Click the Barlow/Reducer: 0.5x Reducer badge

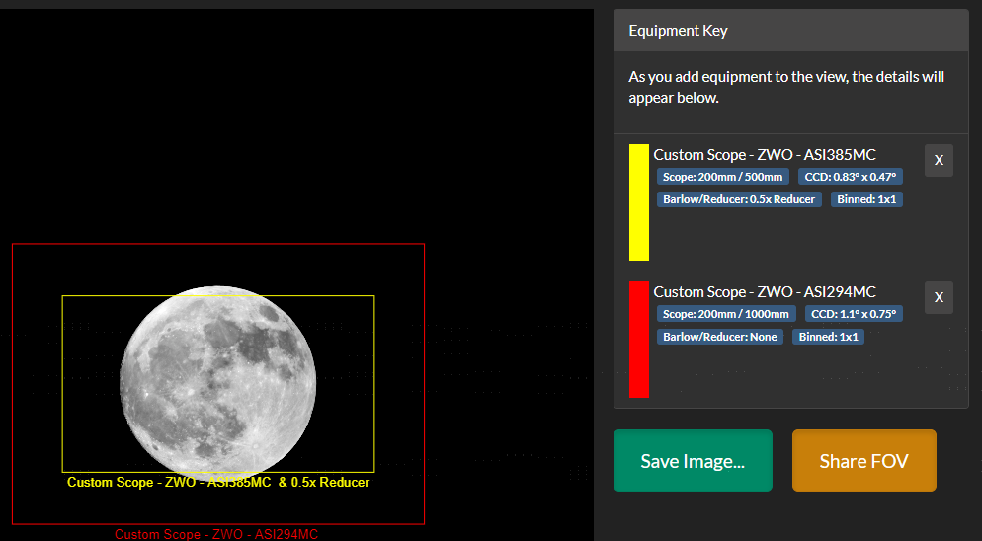tap(739, 199)
